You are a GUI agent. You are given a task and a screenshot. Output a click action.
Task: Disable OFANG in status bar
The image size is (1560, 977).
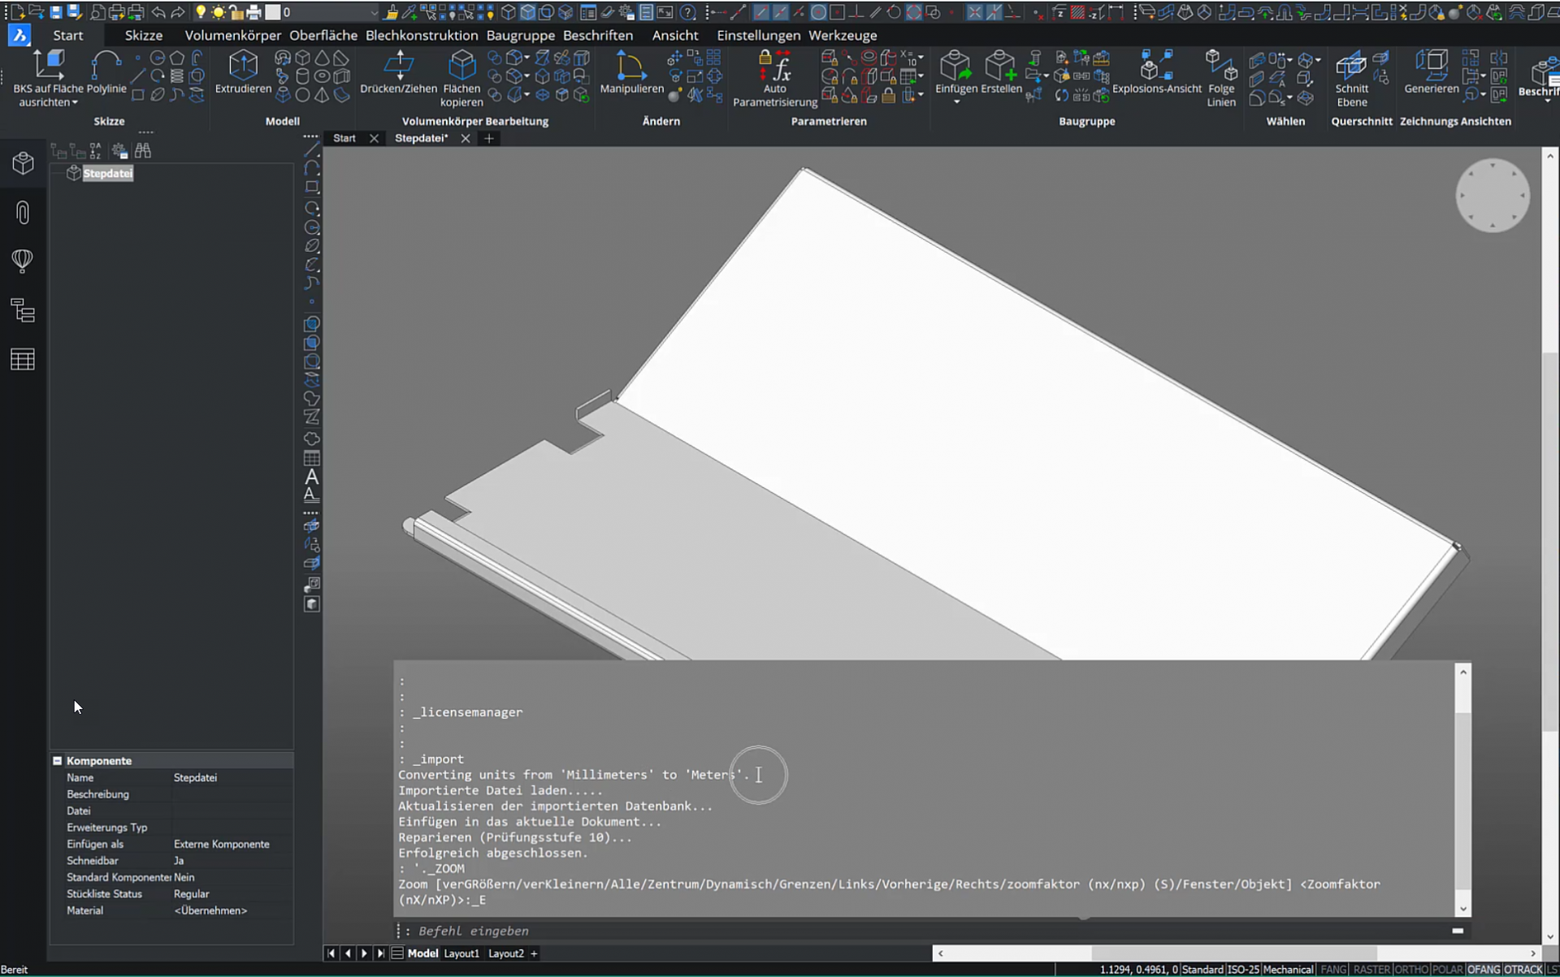[x=1484, y=970]
